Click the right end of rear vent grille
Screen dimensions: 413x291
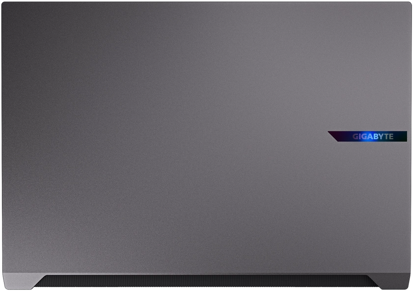coord(371,283)
